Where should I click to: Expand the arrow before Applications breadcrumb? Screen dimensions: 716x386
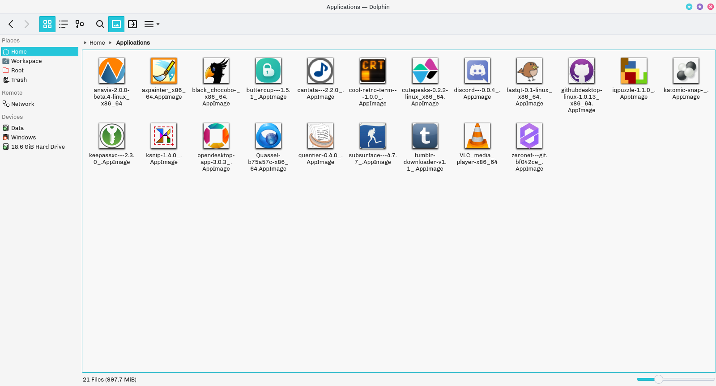click(x=110, y=43)
